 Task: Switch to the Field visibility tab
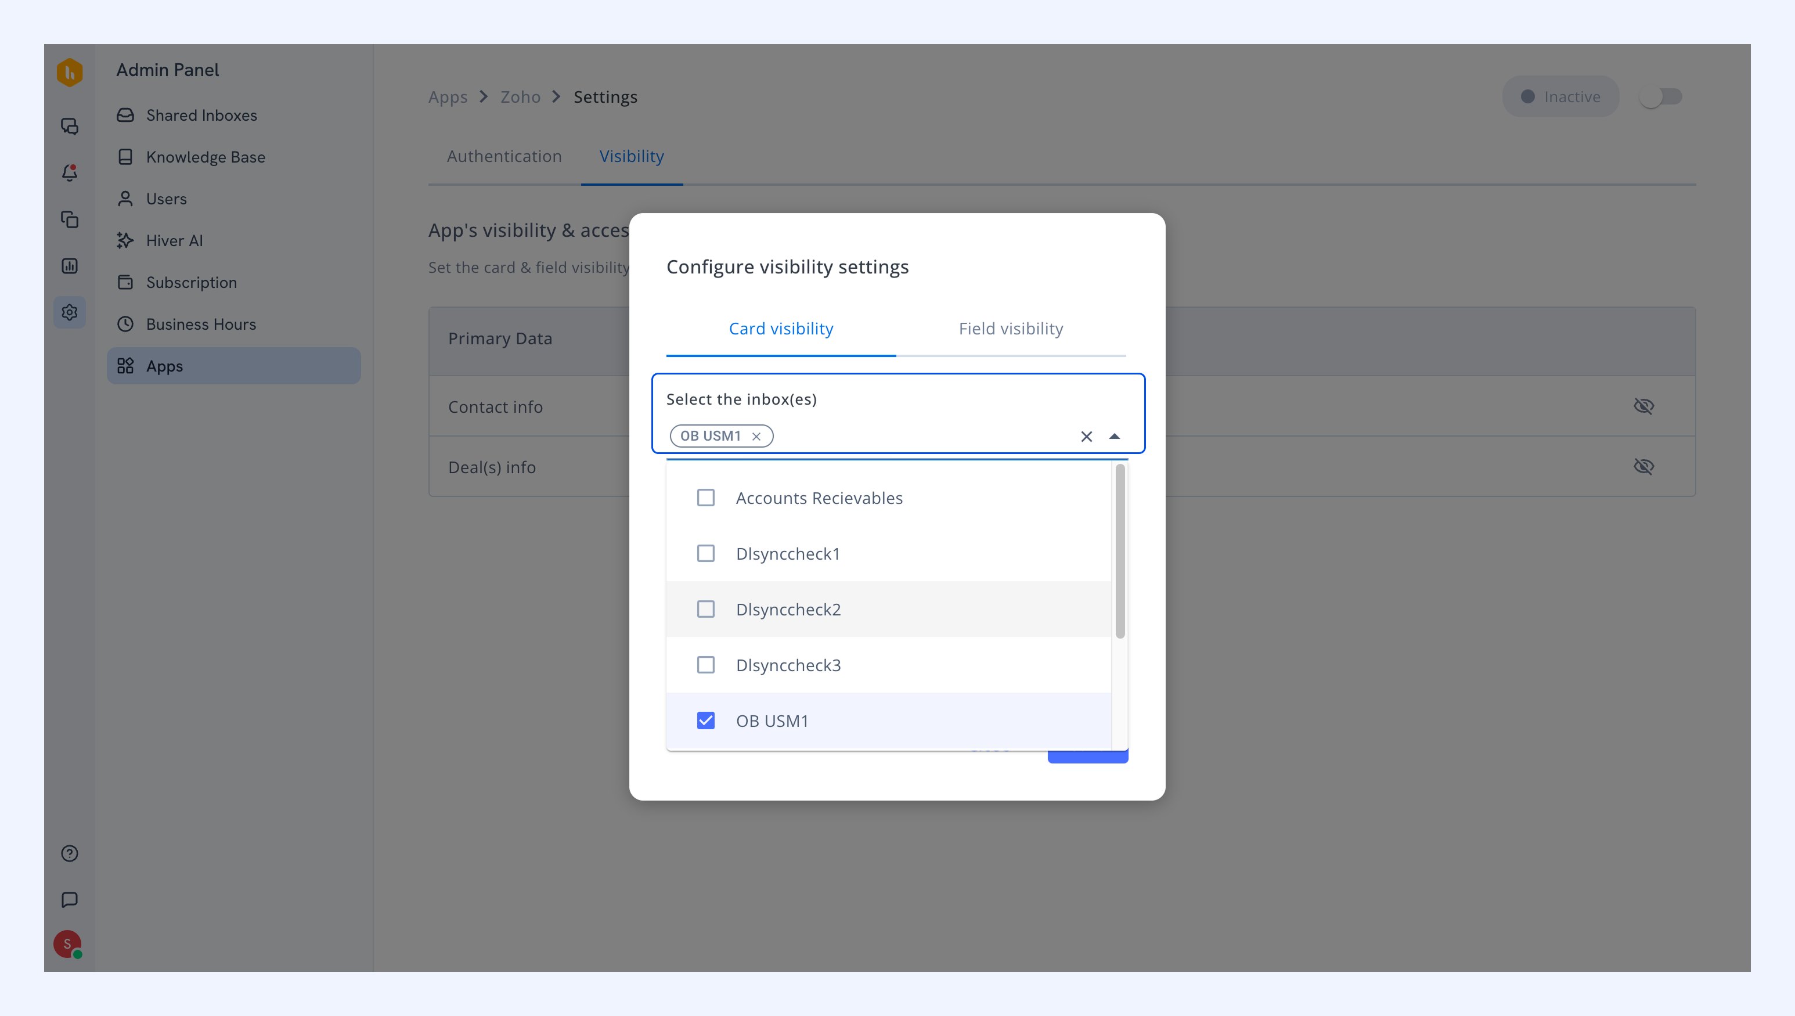1011,329
